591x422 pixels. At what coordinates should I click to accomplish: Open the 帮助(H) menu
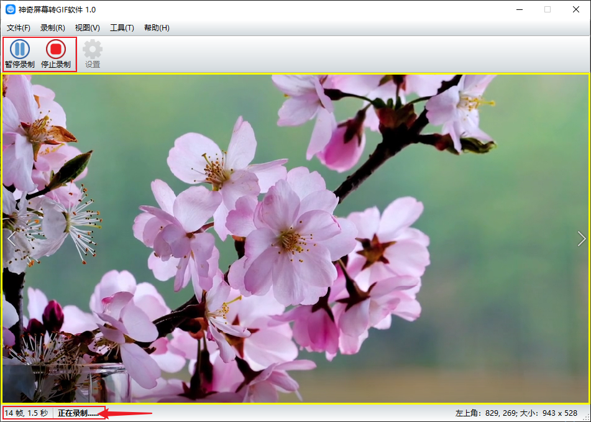pyautogui.click(x=157, y=28)
